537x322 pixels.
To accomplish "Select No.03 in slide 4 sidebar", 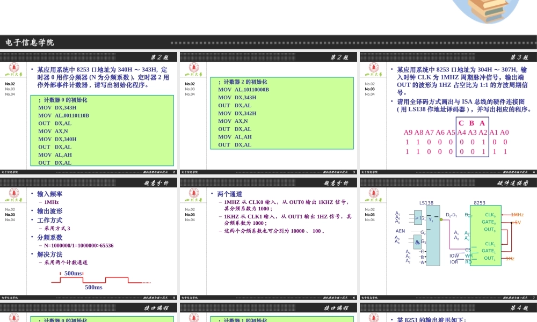I will [370, 89].
